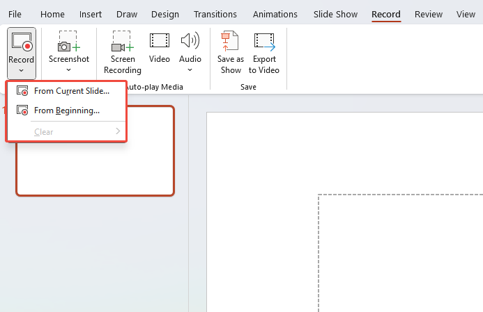Go to the Transitions tab
This screenshot has width=483, height=312.
(215, 14)
